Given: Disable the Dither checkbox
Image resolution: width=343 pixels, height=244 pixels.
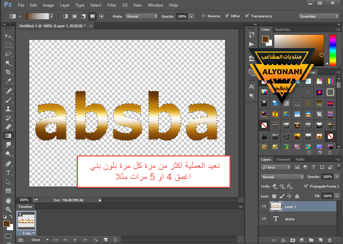Looking at the screenshot, I should click(x=227, y=16).
